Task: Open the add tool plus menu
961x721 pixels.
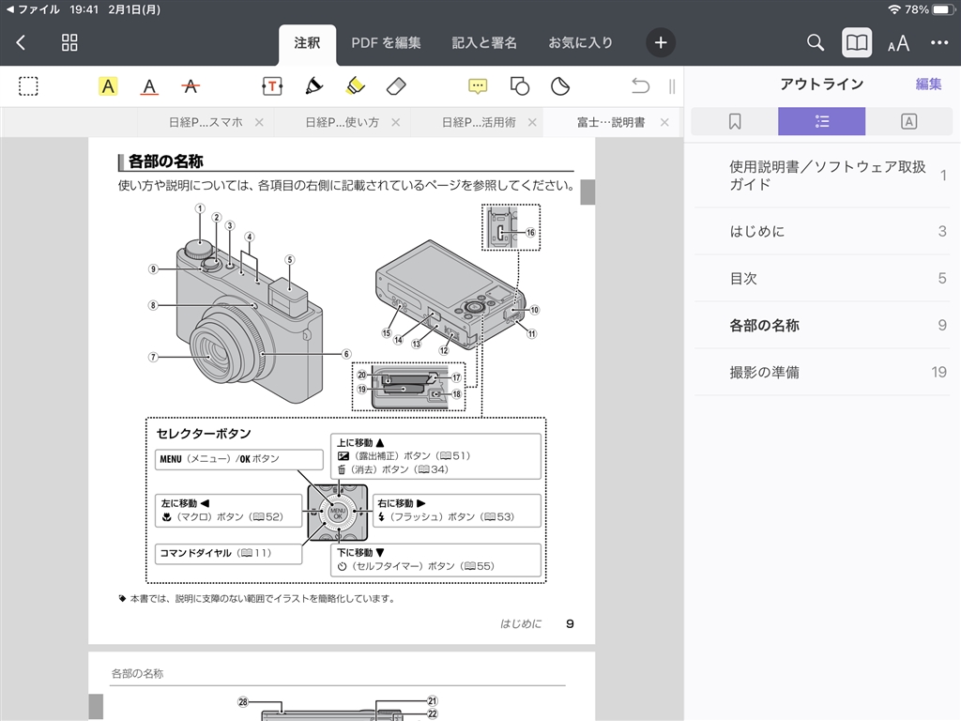Action: [660, 42]
